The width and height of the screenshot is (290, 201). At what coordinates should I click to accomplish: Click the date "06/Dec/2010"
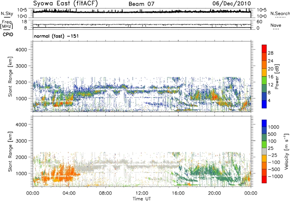click(232, 4)
